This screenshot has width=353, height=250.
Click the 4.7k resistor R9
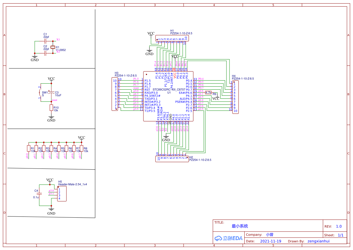[x=208, y=92]
